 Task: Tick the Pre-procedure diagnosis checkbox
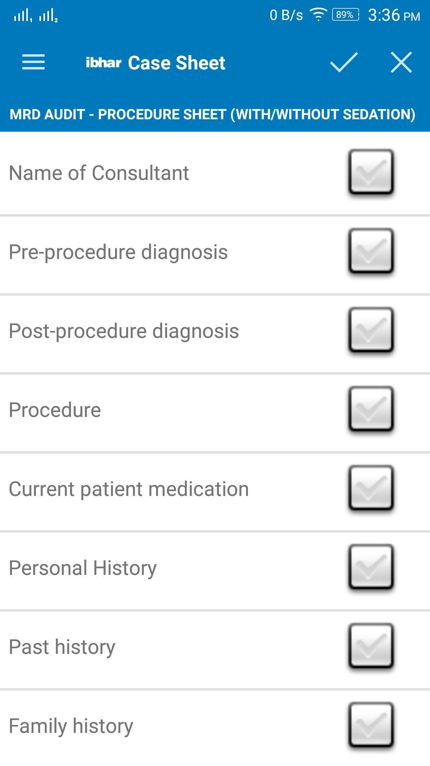tap(371, 251)
